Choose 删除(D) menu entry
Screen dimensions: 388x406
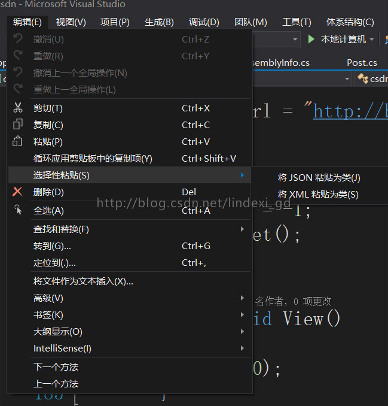point(130,192)
